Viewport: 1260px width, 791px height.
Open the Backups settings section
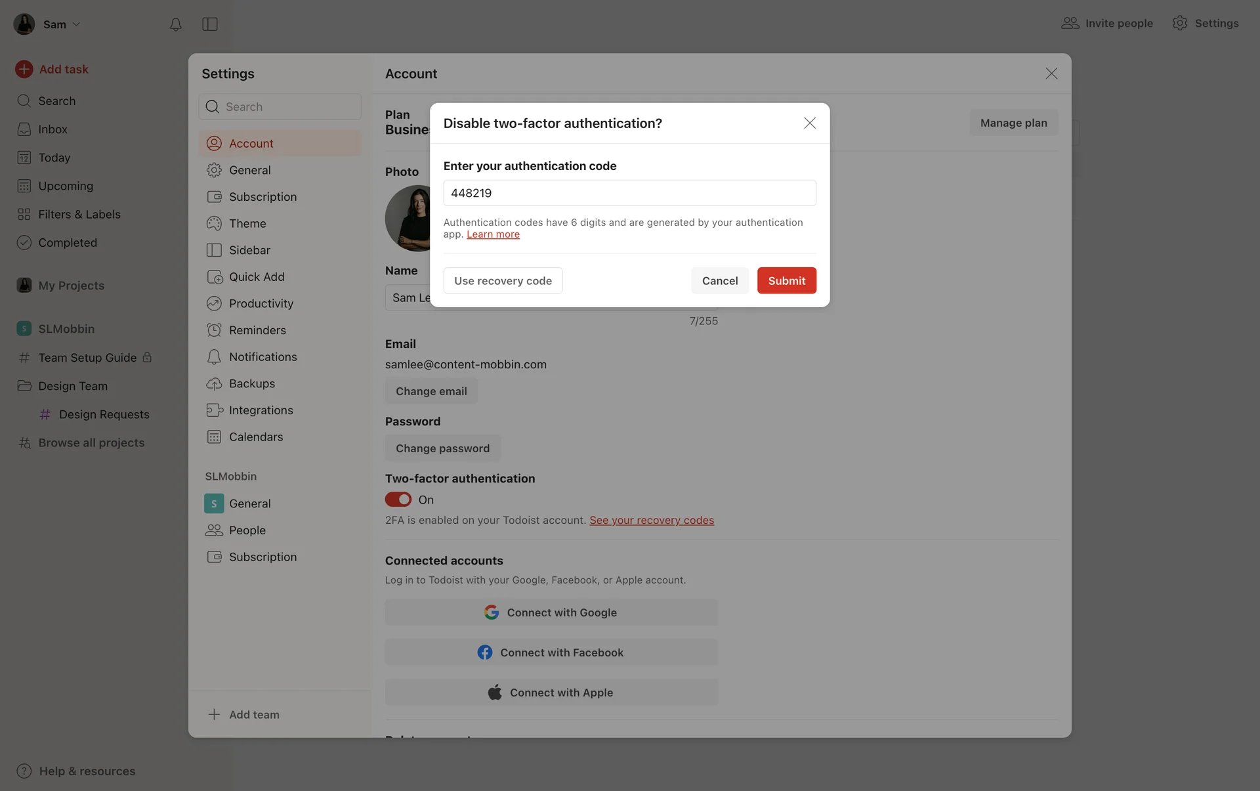click(251, 383)
